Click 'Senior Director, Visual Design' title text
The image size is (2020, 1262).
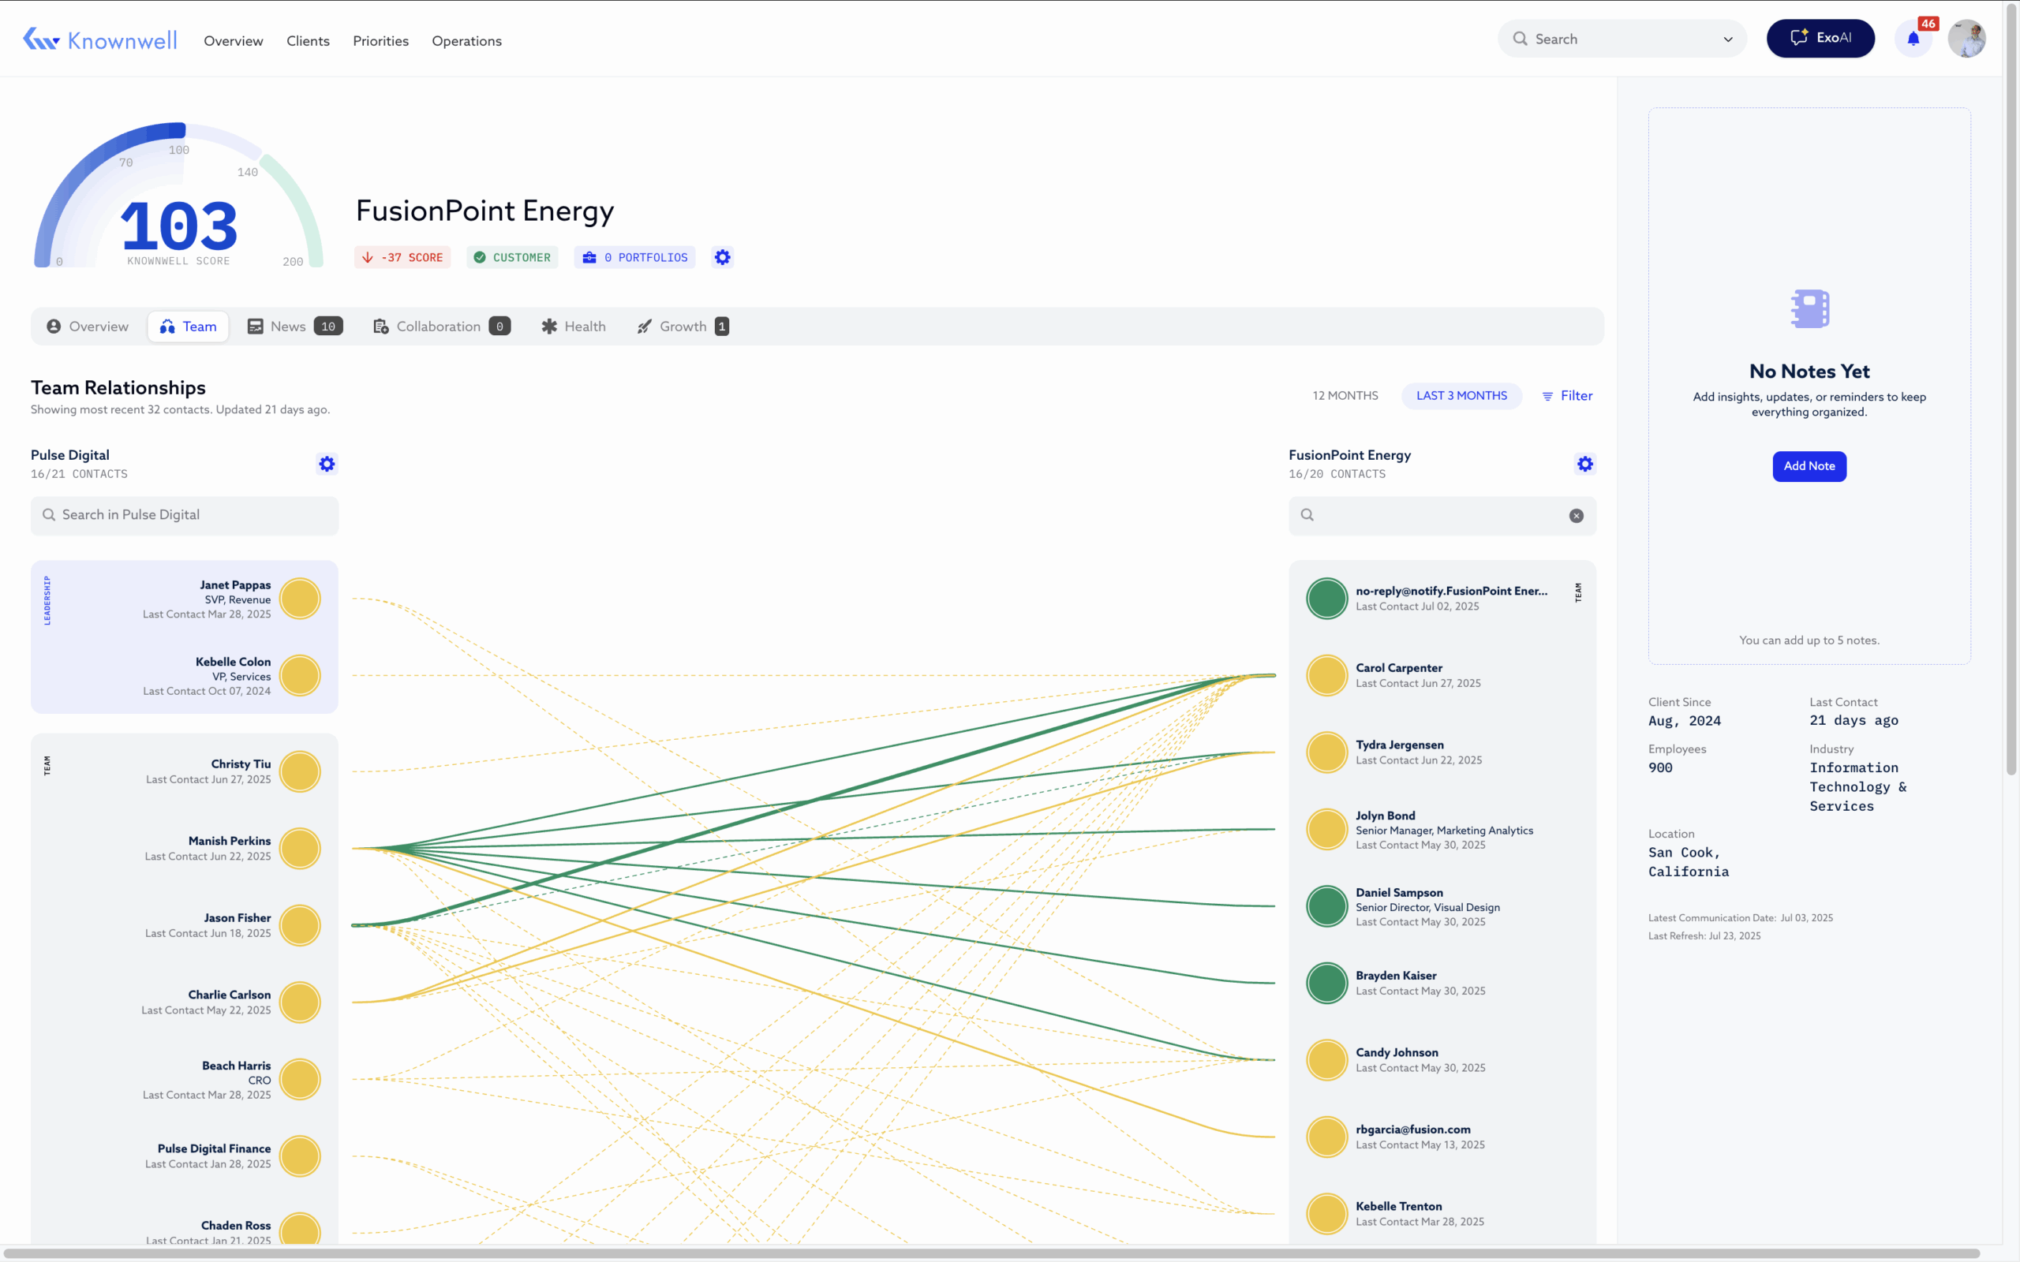1427,907
